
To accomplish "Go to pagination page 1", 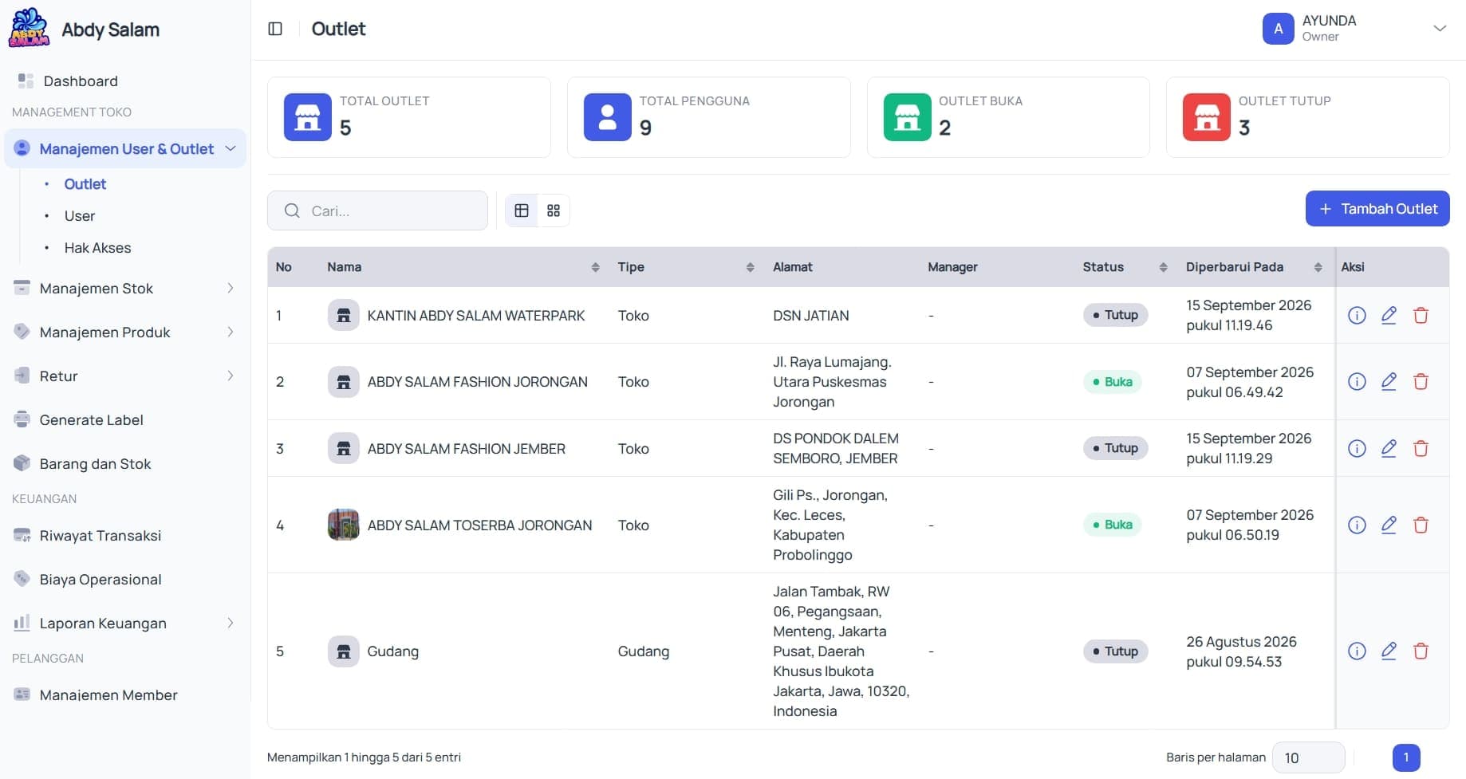I will coord(1406,757).
